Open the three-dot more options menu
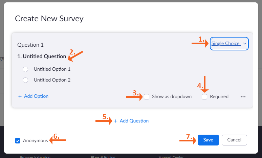This screenshot has height=158, width=262. (x=243, y=97)
